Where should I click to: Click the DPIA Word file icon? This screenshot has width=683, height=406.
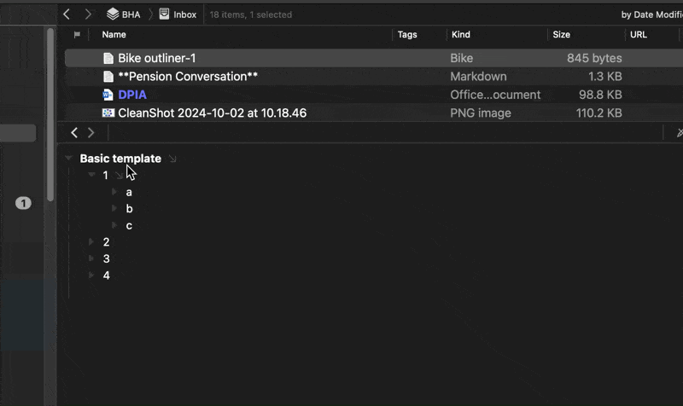(x=108, y=95)
